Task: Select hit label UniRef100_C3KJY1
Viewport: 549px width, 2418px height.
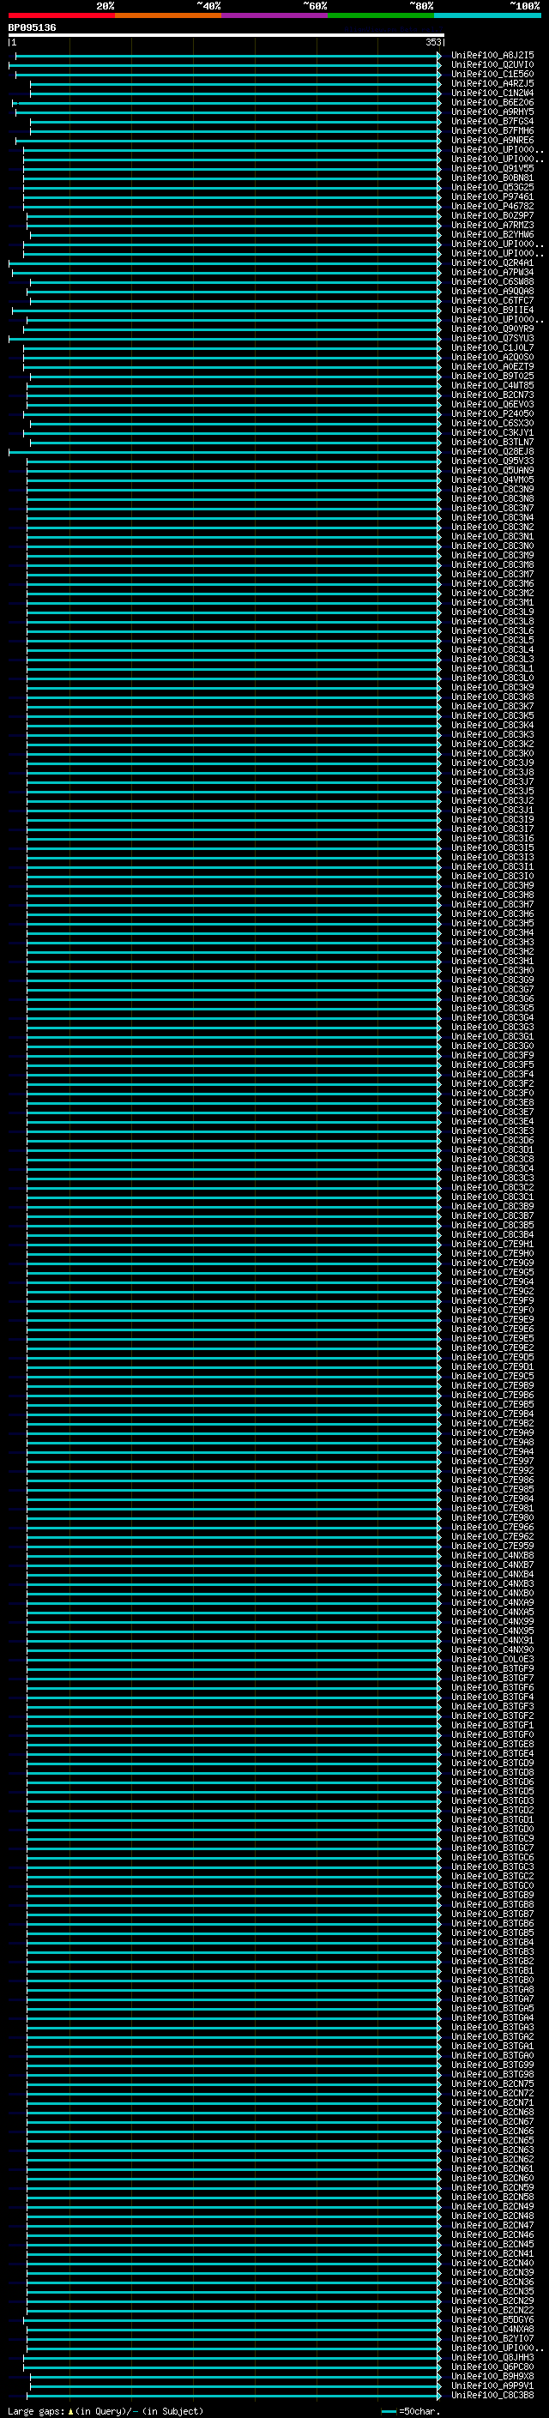Action: point(492,432)
